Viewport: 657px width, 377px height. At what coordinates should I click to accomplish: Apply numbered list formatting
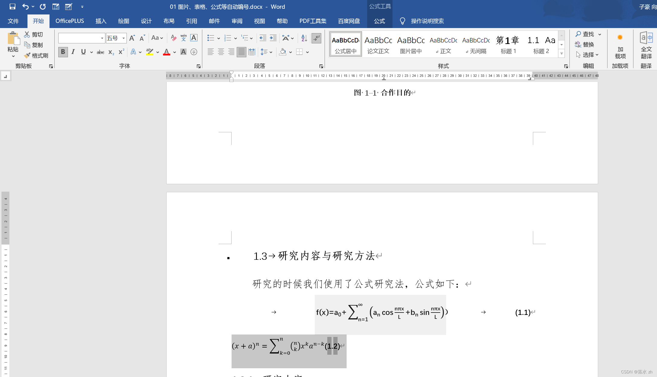click(x=228, y=38)
